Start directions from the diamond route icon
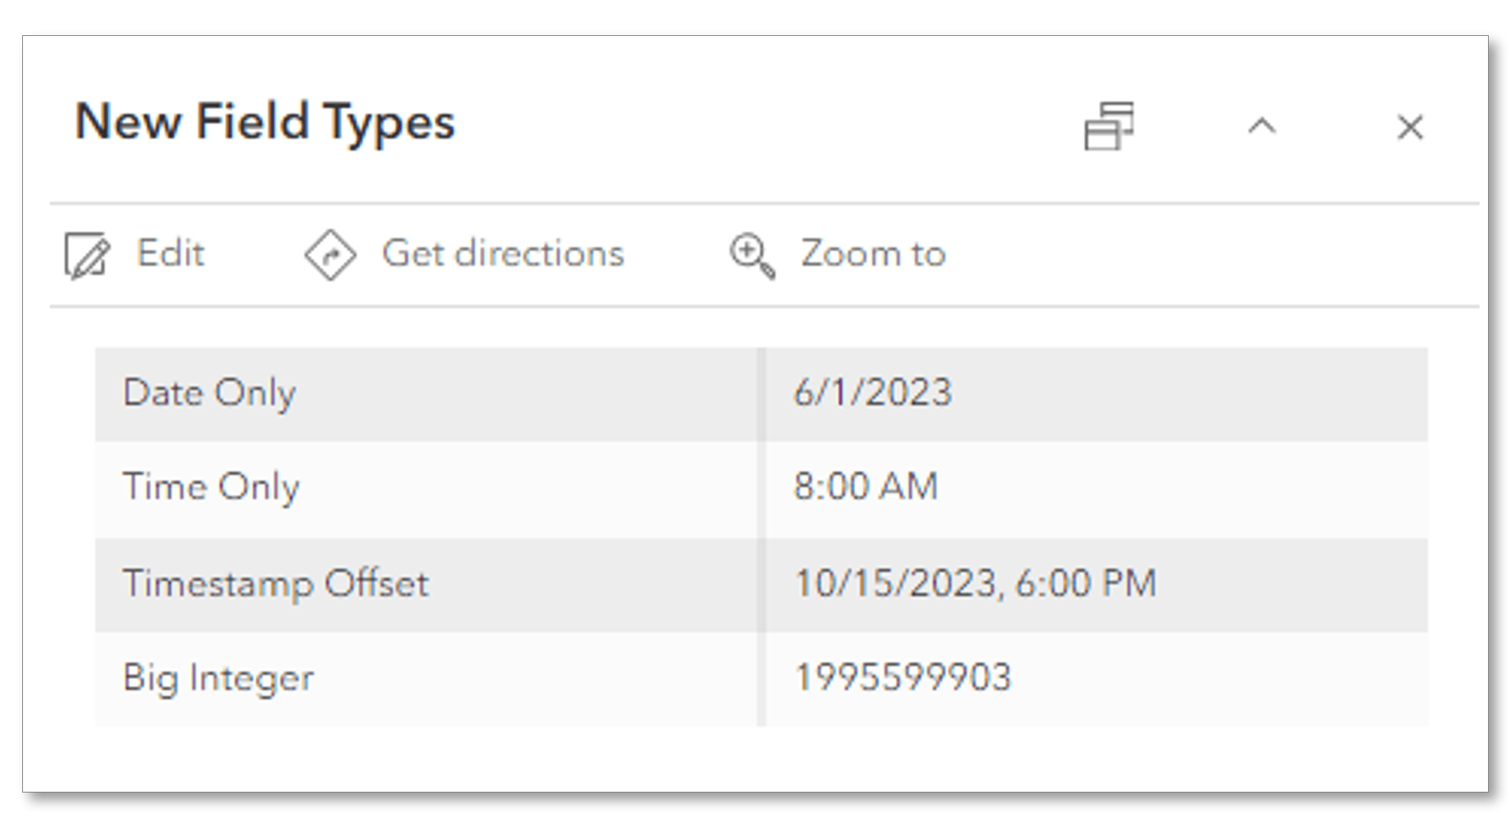Image resolution: width=1511 pixels, height=827 pixels. tap(331, 253)
